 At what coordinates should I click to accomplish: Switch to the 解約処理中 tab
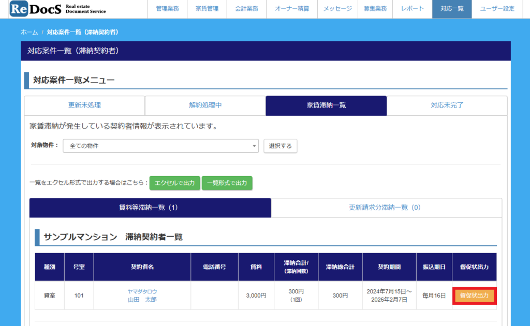point(205,105)
